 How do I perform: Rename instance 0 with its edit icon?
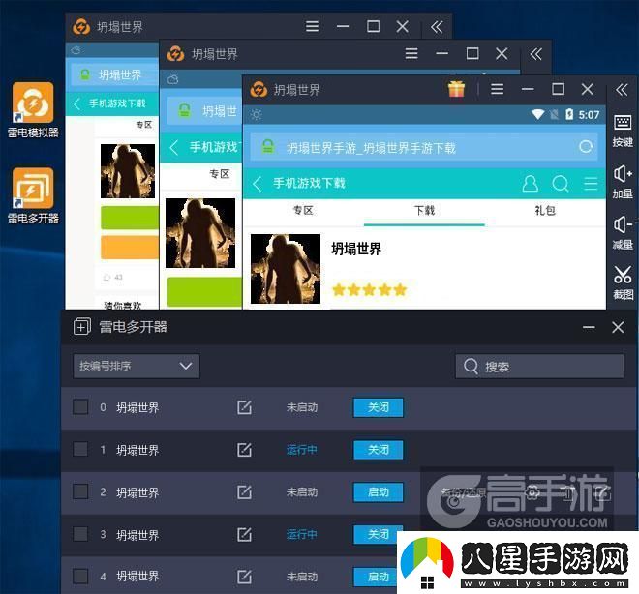click(x=244, y=407)
